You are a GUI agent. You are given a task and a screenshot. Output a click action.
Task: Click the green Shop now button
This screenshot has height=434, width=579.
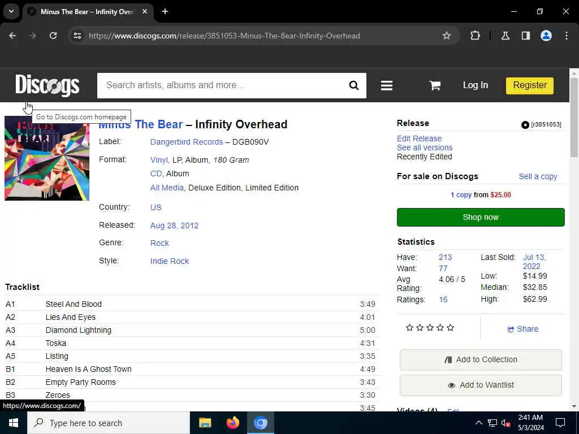click(481, 218)
